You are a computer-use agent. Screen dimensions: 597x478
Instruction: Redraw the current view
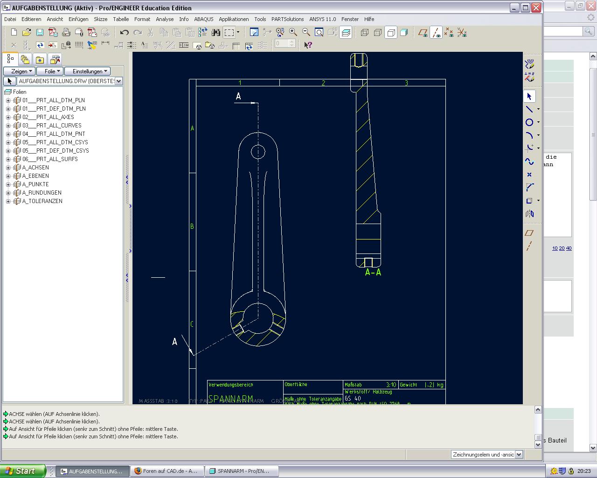(x=254, y=32)
